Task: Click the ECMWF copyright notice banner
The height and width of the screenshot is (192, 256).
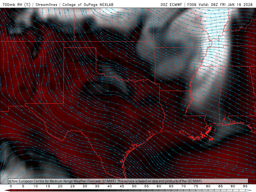Action: coord(128,181)
